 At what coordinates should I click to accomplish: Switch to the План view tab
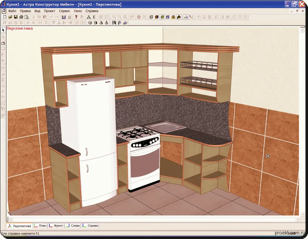click(40, 226)
